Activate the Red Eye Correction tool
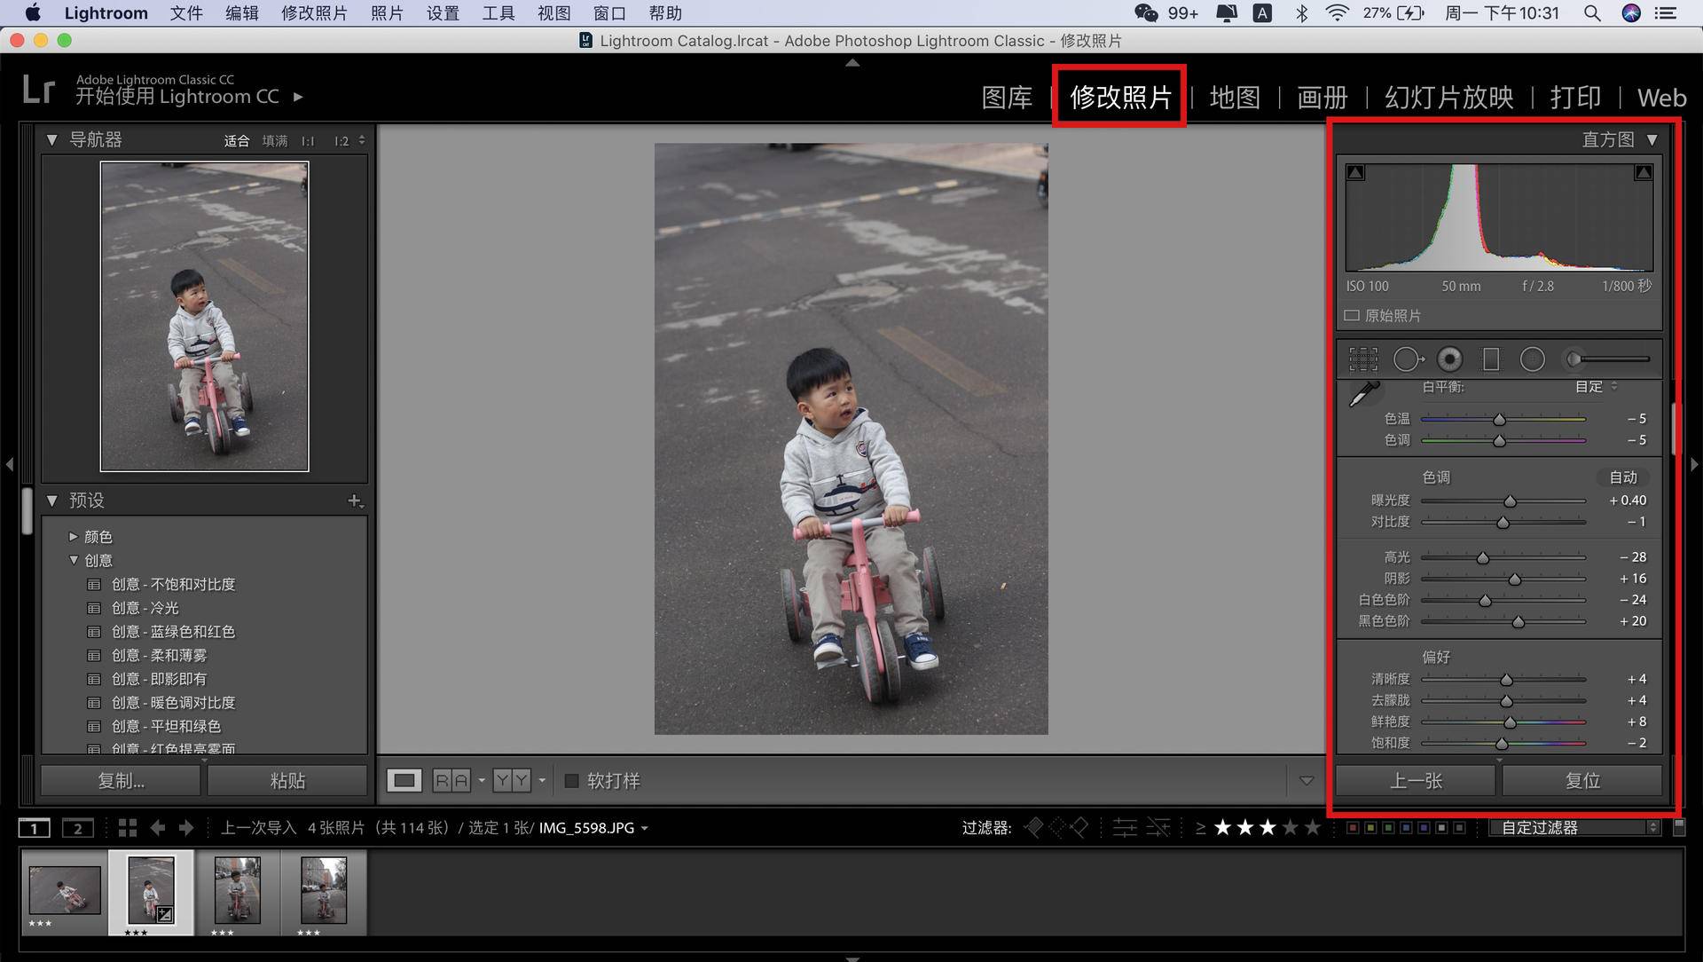Image resolution: width=1703 pixels, height=962 pixels. pos(1450,359)
